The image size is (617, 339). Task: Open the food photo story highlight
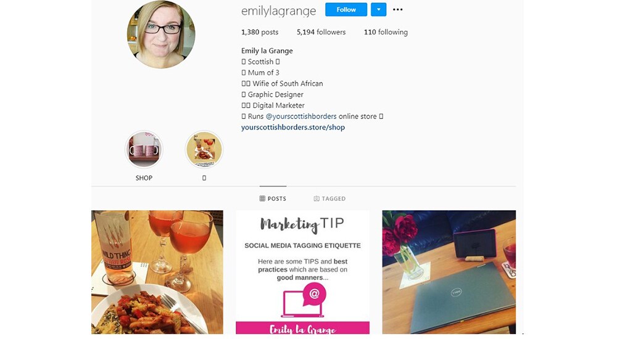coord(204,150)
